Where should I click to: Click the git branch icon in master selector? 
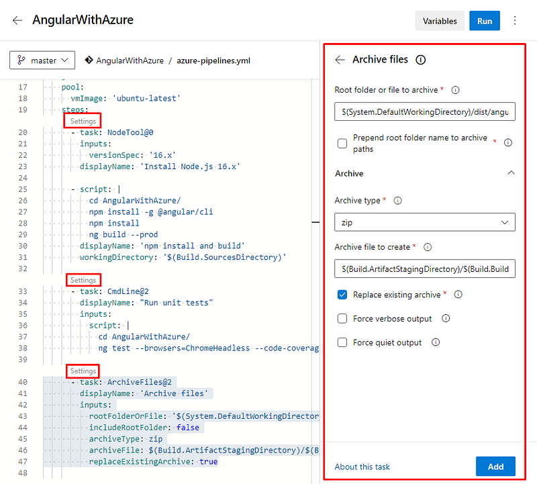21,60
